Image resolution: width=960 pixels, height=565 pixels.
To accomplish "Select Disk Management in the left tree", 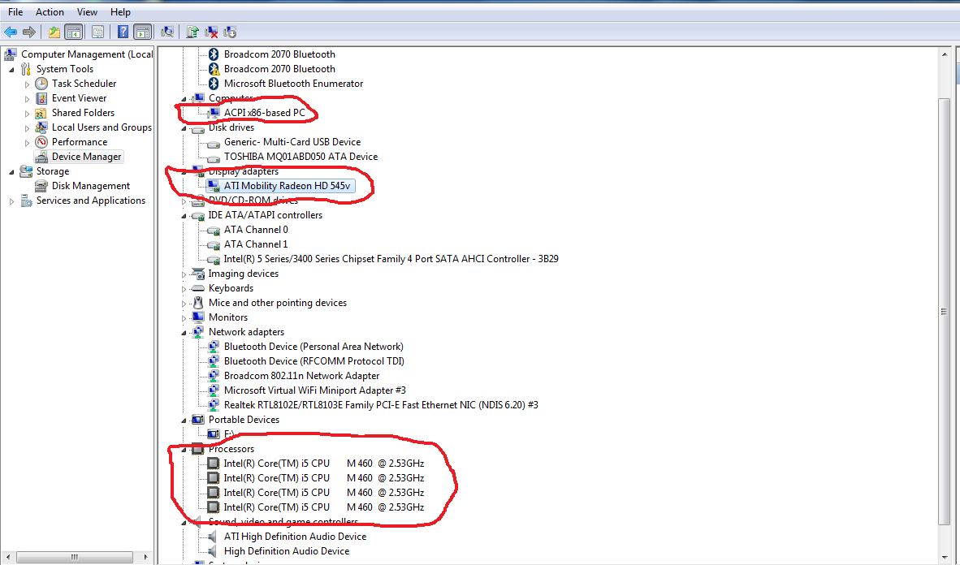I will (x=91, y=186).
